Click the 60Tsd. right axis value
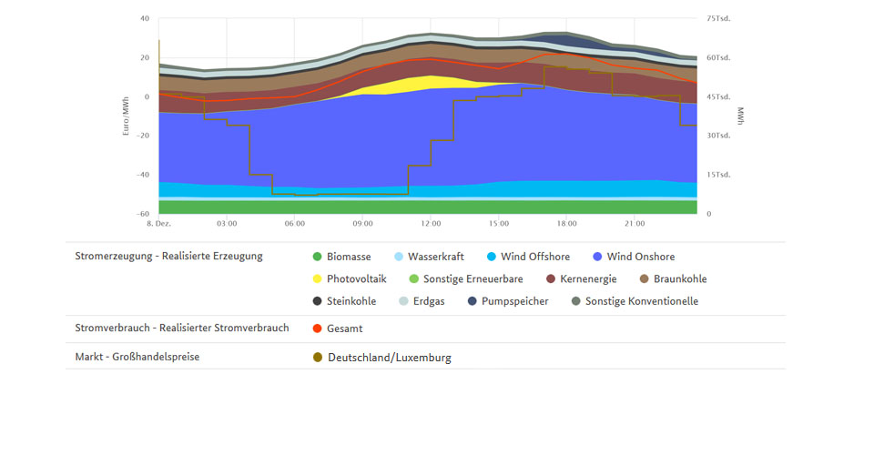 (718, 57)
